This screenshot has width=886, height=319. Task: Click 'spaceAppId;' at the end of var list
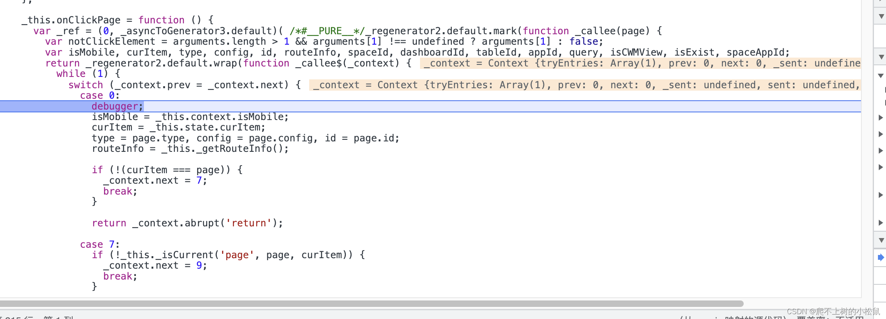click(758, 52)
